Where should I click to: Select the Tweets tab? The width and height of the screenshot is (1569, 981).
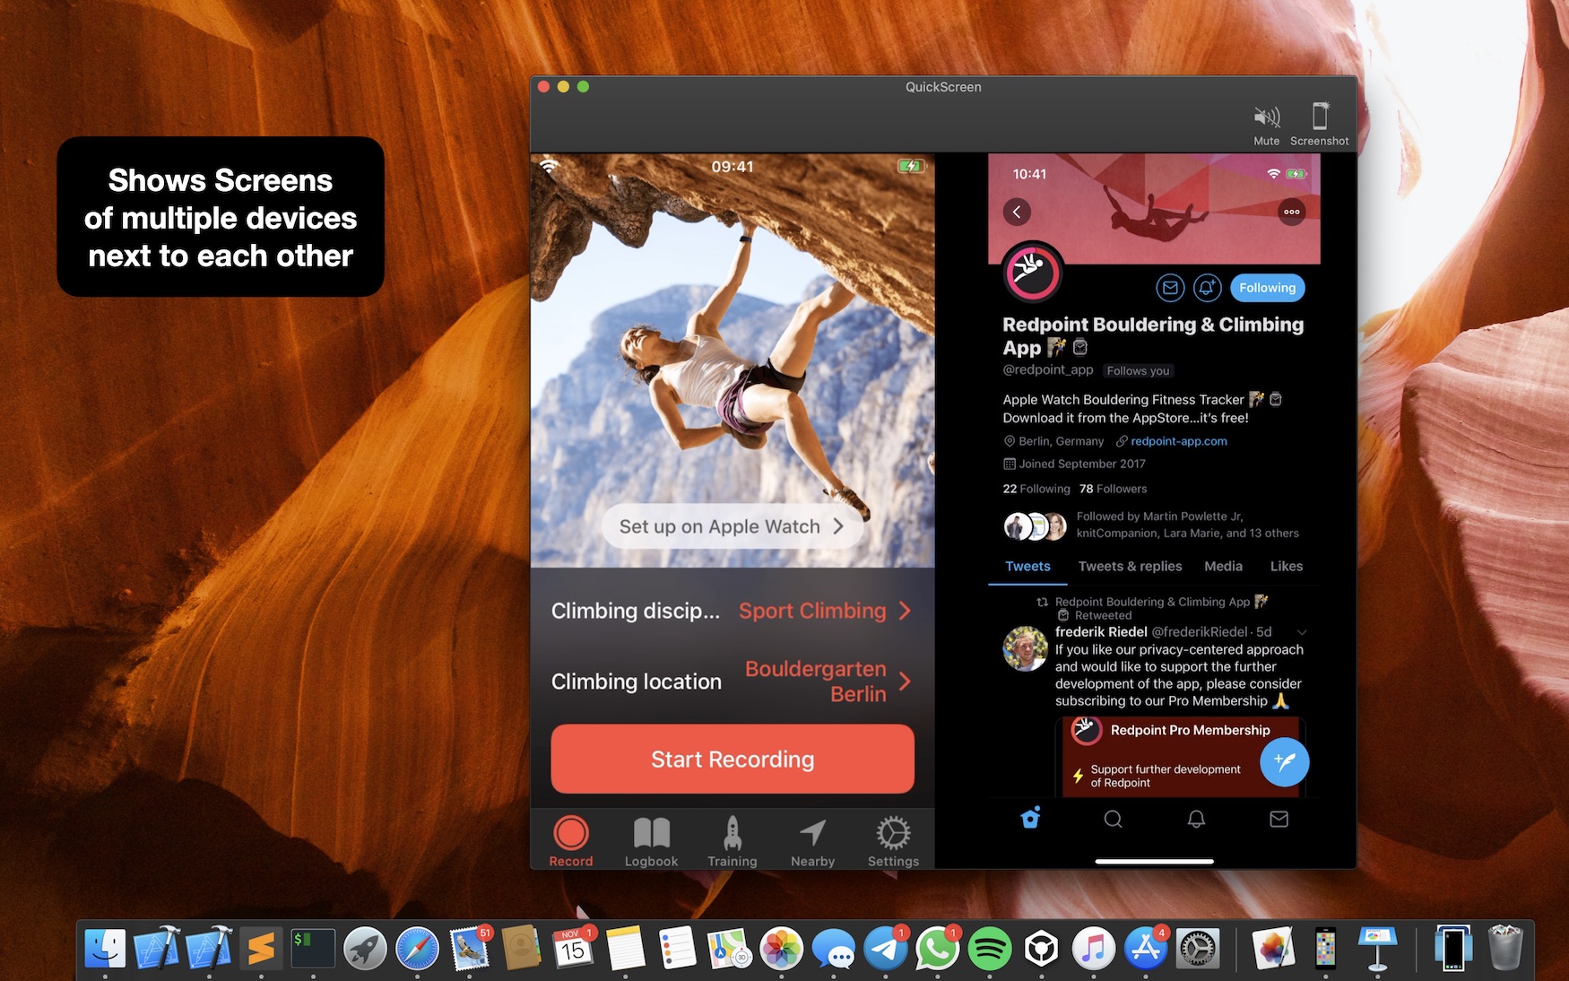1027,567
